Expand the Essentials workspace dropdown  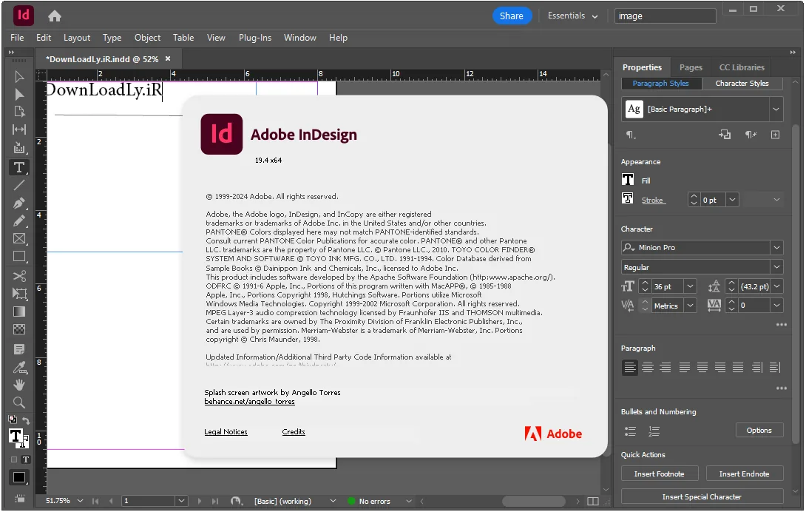pyautogui.click(x=572, y=16)
